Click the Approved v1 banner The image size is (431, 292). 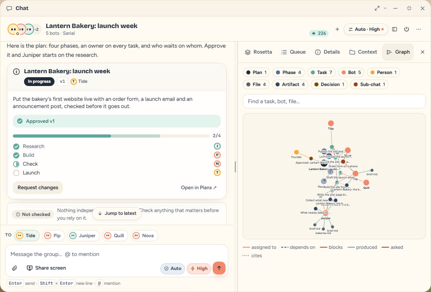click(117, 121)
